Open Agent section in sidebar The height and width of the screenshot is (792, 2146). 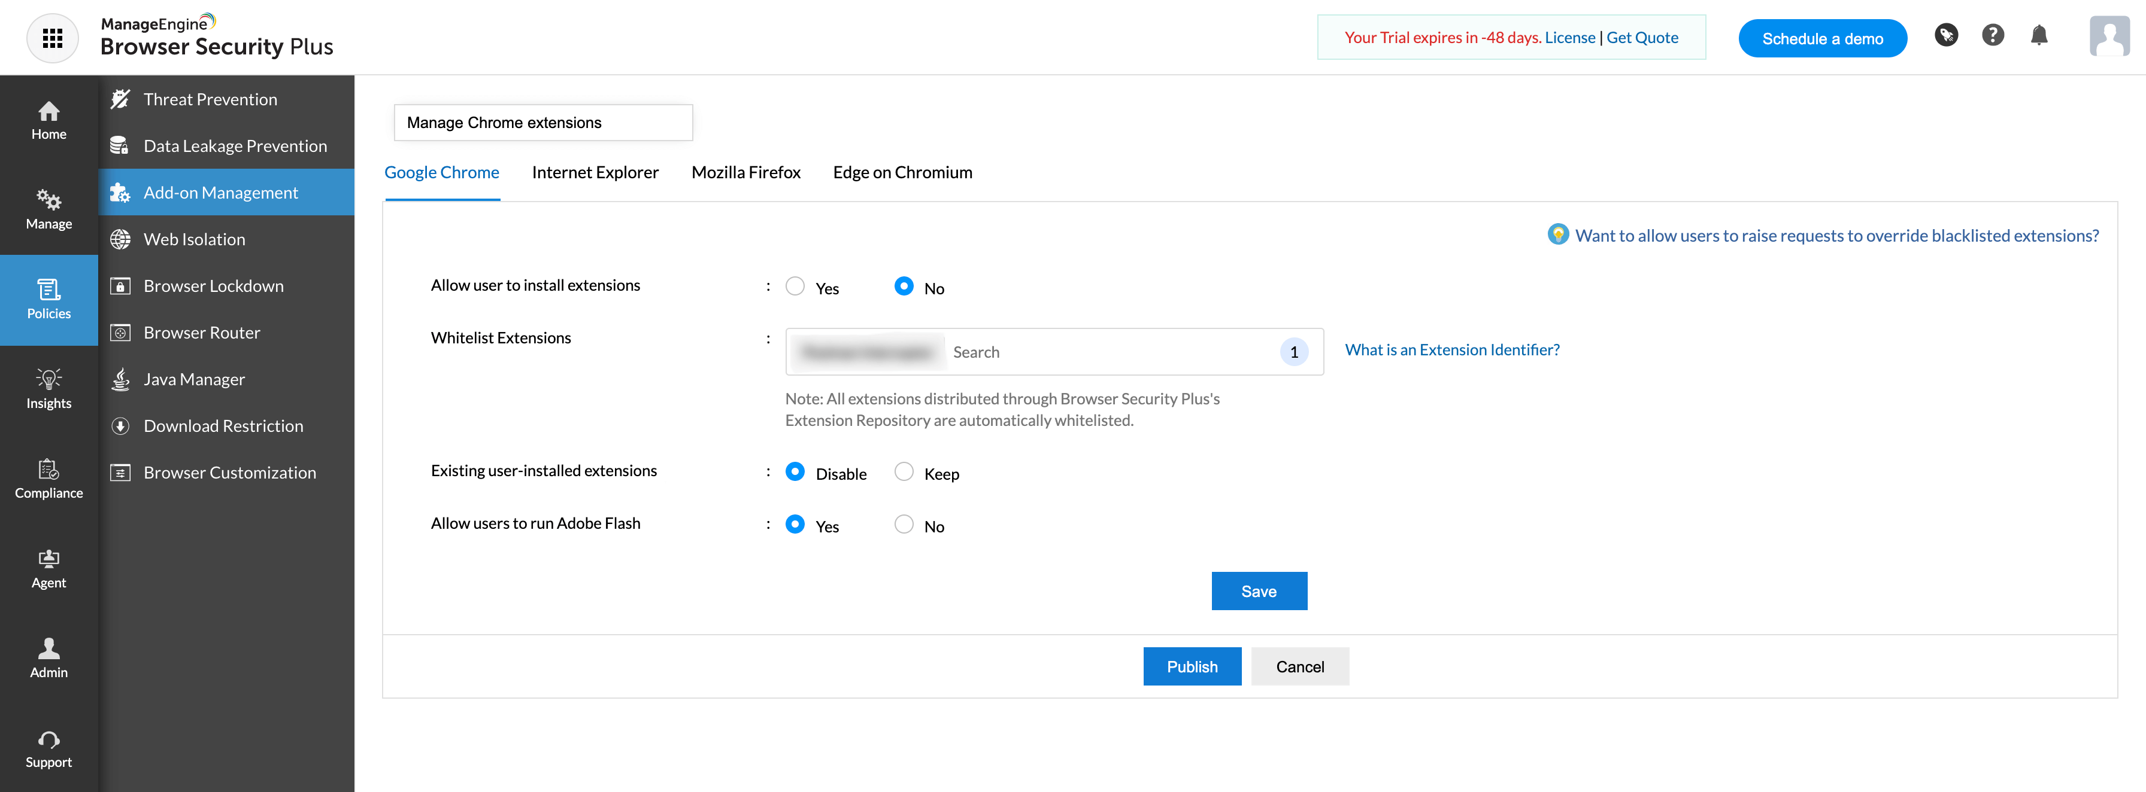pyautogui.click(x=49, y=569)
